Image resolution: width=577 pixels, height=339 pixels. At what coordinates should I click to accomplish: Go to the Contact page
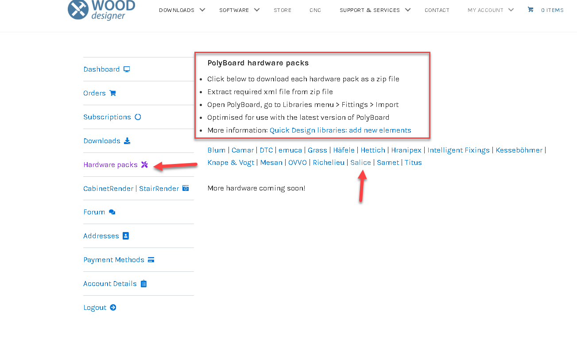pos(437,10)
